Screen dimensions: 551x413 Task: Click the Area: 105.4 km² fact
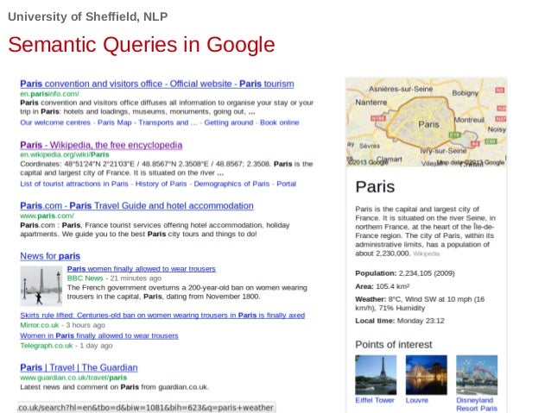tap(383, 286)
